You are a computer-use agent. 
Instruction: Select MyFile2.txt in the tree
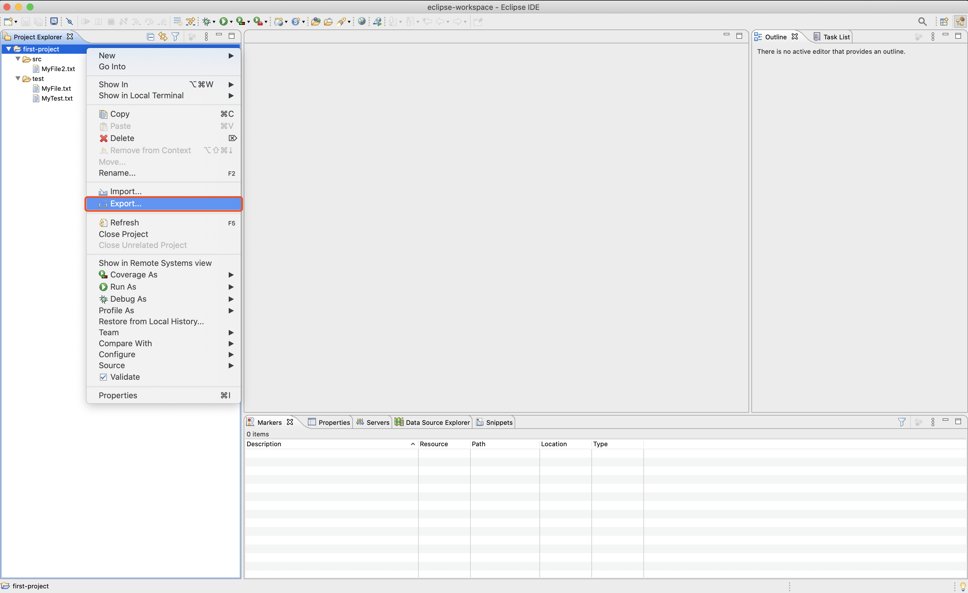tap(58, 69)
